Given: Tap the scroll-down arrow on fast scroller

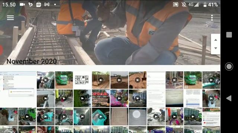Looking at the screenshot, I should 216,48.
